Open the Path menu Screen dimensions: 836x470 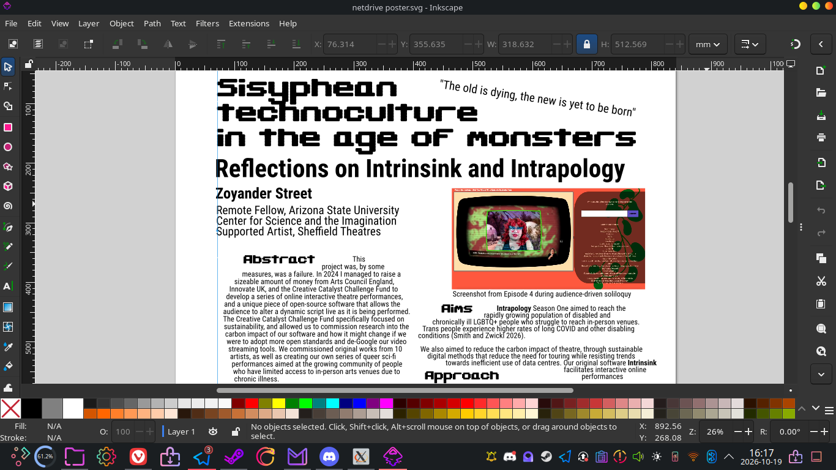tap(152, 23)
